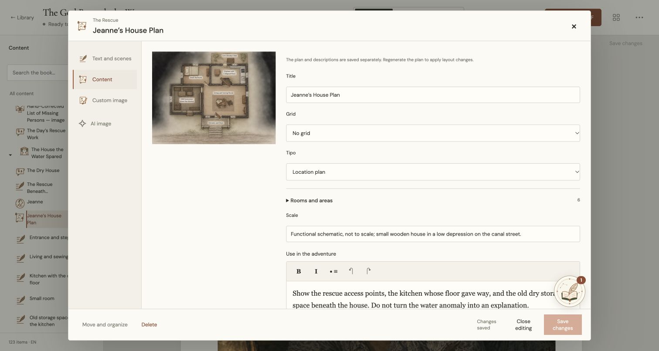Click in the Use in the adventure text area
Screen dimensions: 659x351
433,295
